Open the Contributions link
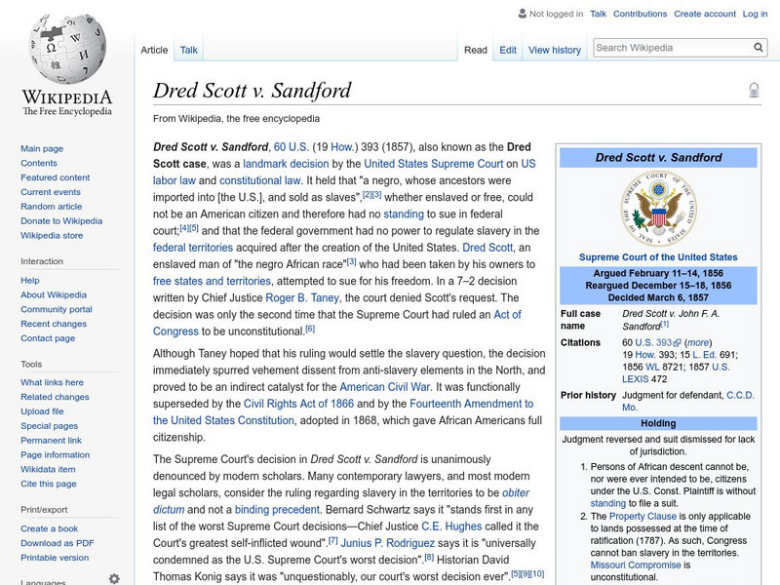 click(x=640, y=14)
